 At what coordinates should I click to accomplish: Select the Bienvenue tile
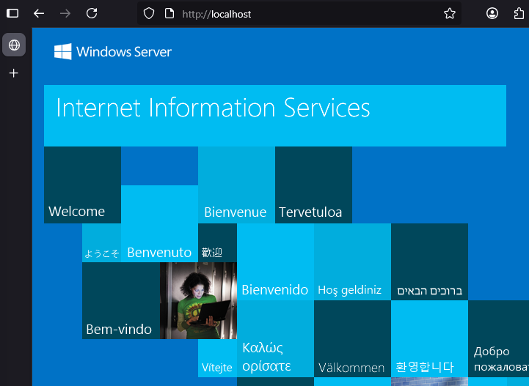click(x=236, y=185)
